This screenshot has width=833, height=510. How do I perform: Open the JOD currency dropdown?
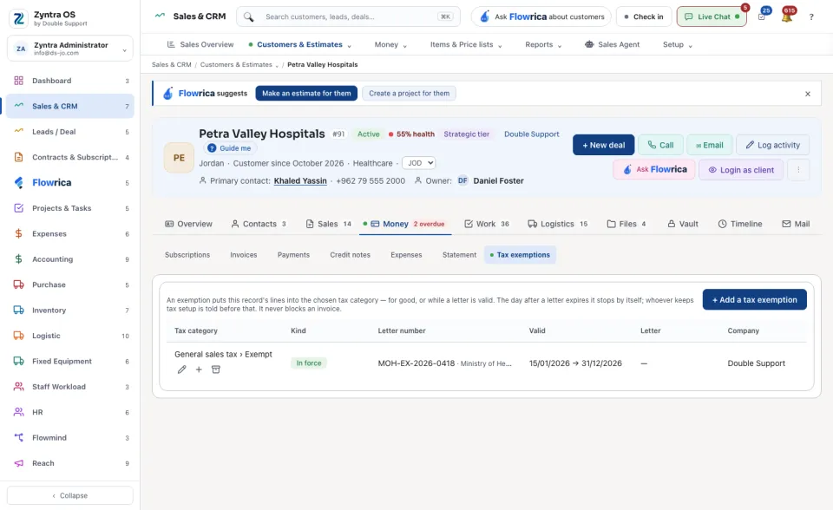tap(418, 163)
